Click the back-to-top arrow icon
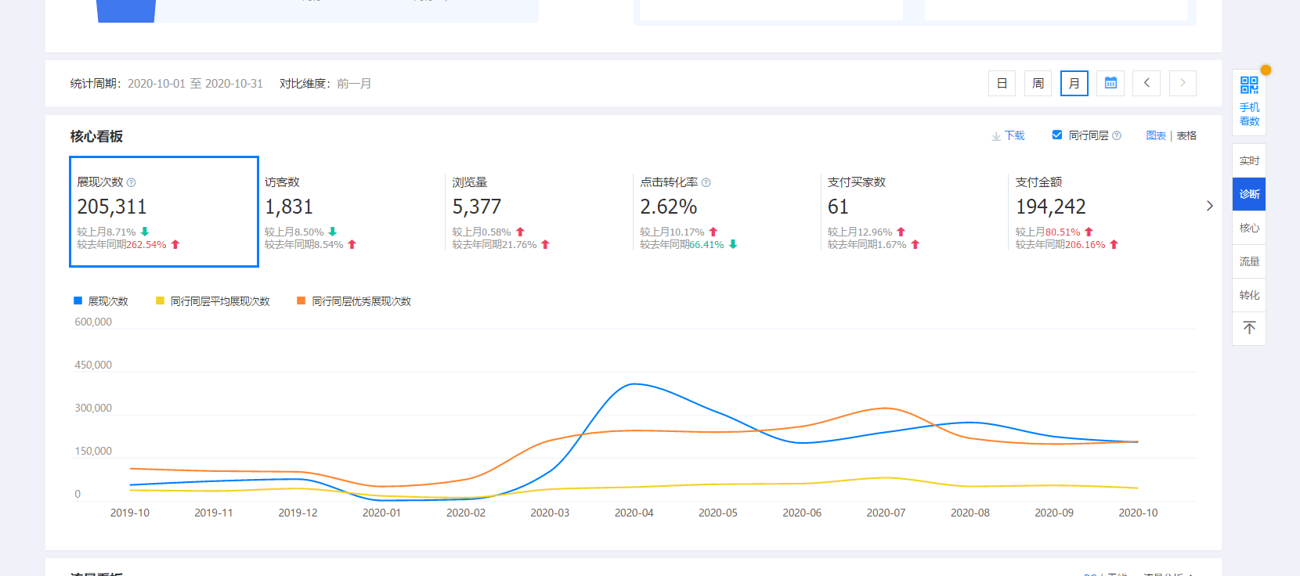1300x576 pixels. 1249,328
